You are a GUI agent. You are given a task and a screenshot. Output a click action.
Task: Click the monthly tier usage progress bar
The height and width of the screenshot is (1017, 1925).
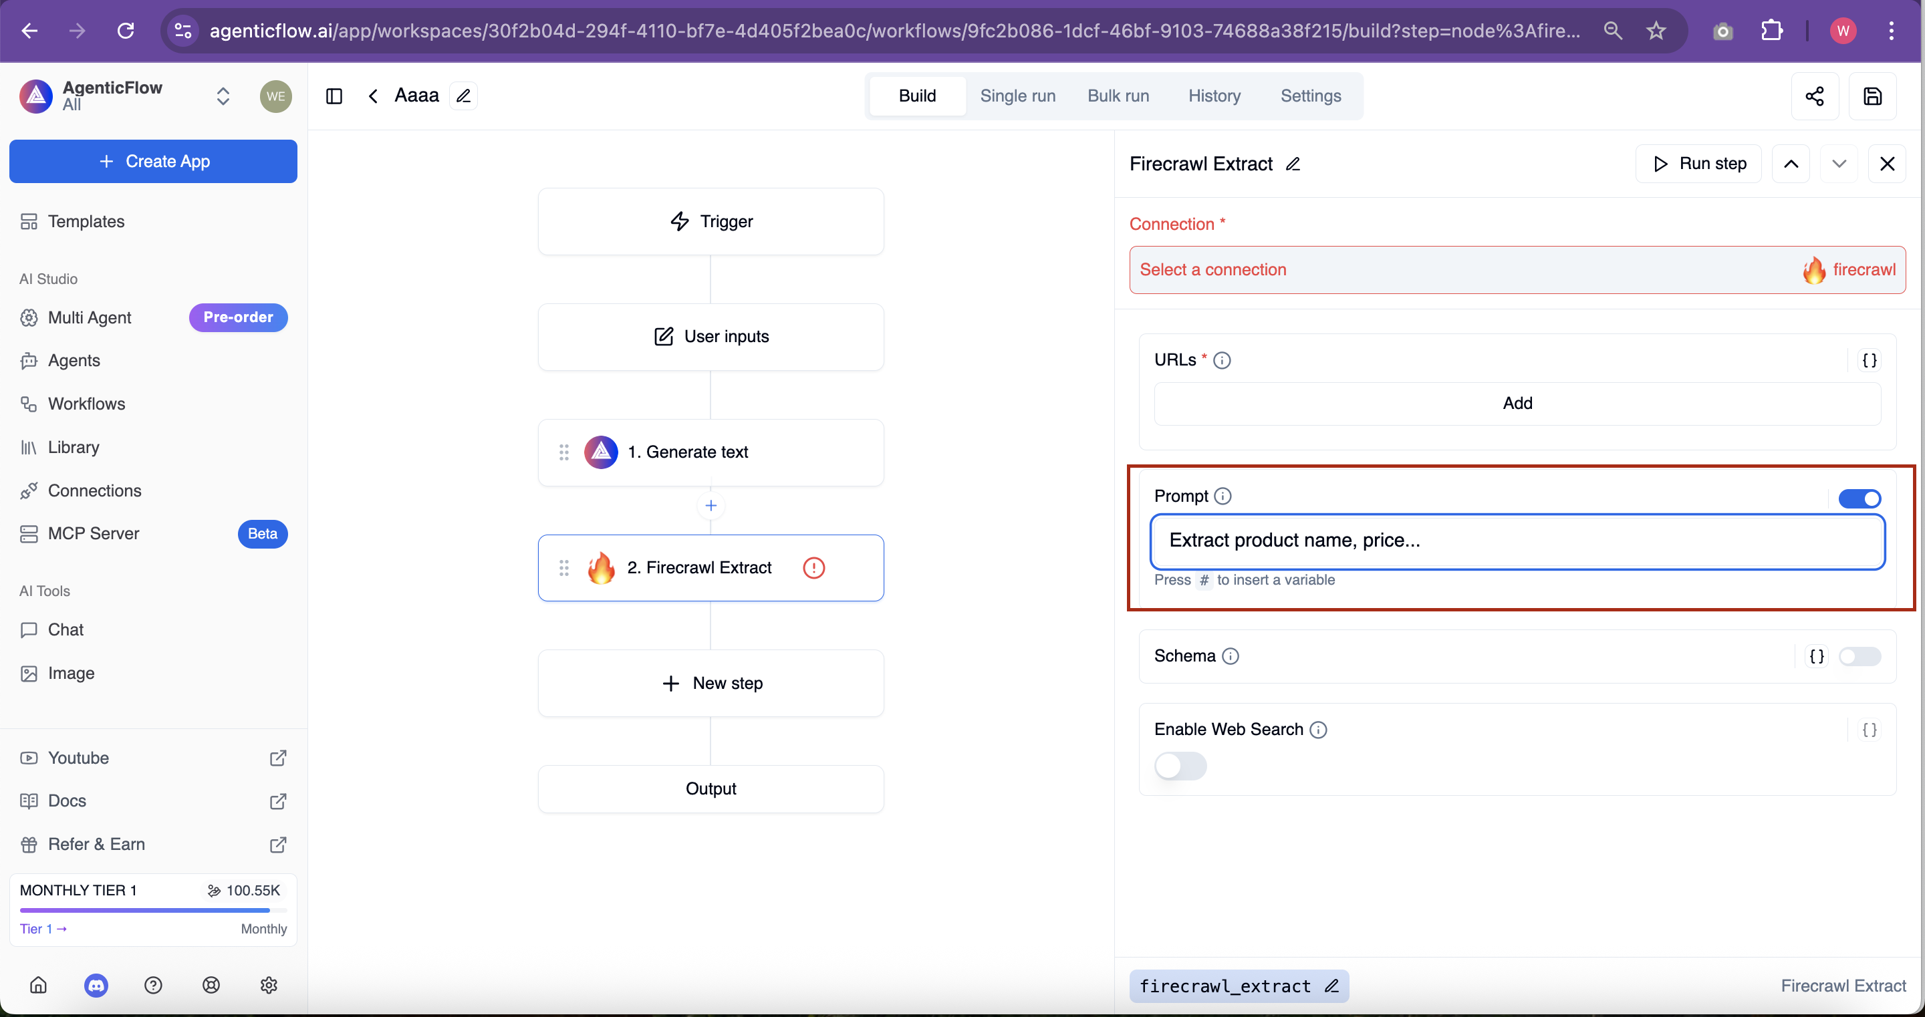coord(153,910)
